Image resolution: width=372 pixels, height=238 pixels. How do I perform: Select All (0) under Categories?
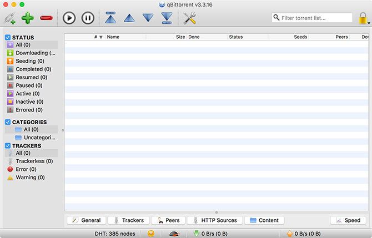pyautogui.click(x=31, y=129)
